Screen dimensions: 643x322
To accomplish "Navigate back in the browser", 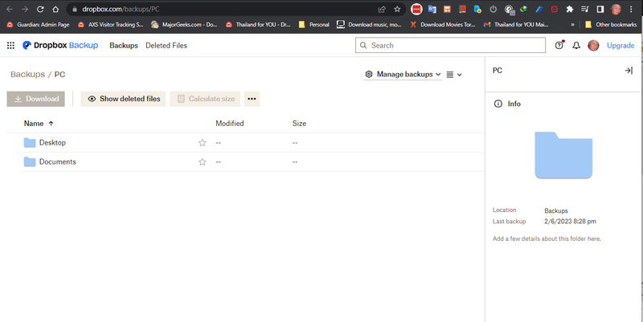I will (10, 9).
